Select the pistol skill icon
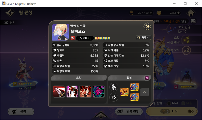Image resolution: width=202 pixels, height=120 pixels. point(72,92)
